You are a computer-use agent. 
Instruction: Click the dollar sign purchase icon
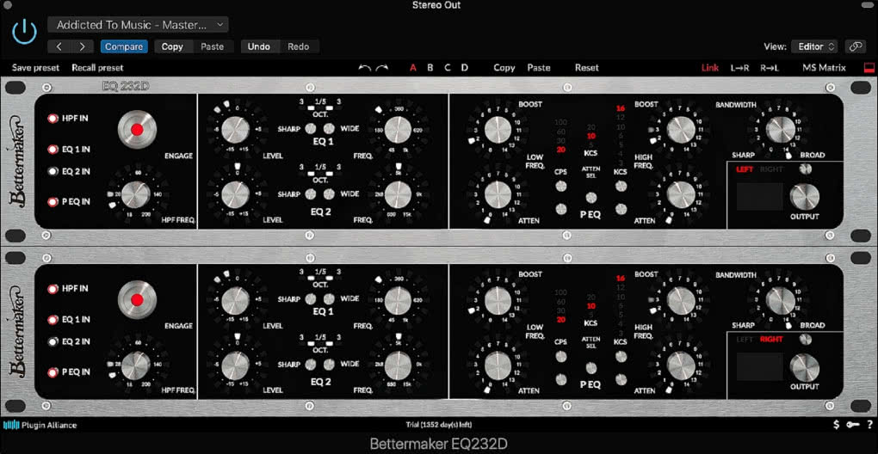[x=836, y=425]
